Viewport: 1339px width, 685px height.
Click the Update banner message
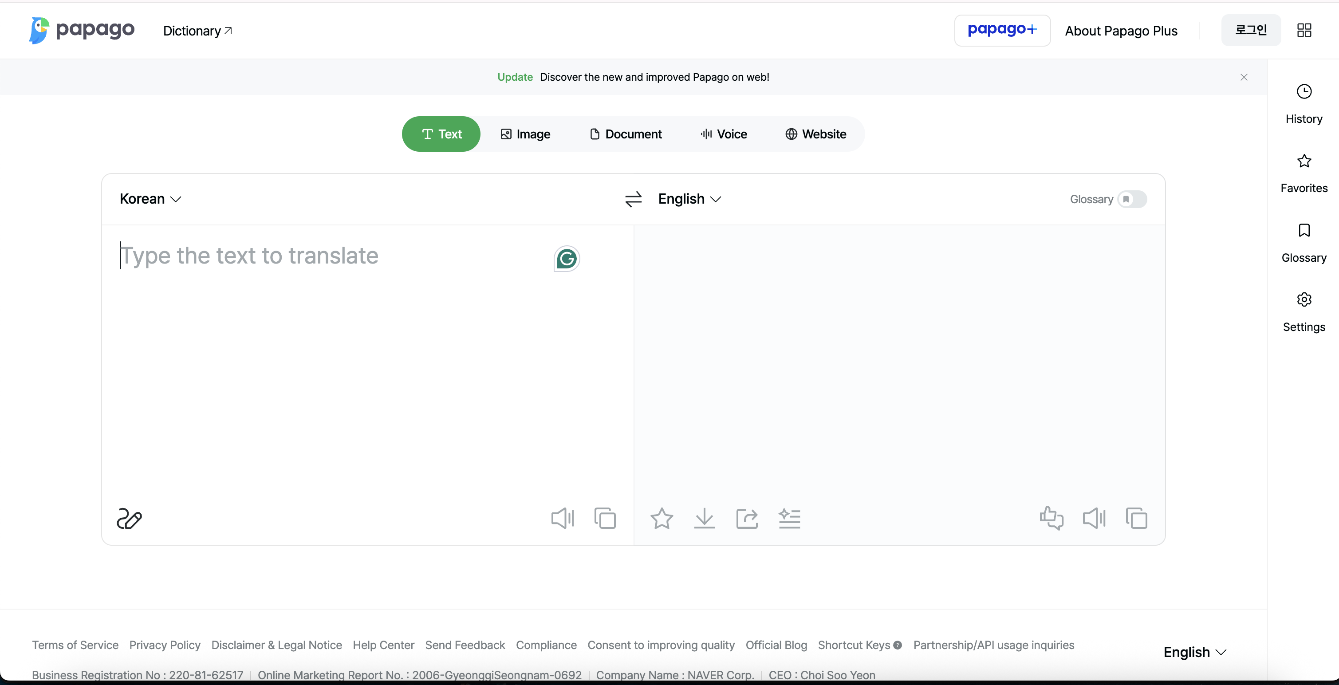pyautogui.click(x=633, y=77)
